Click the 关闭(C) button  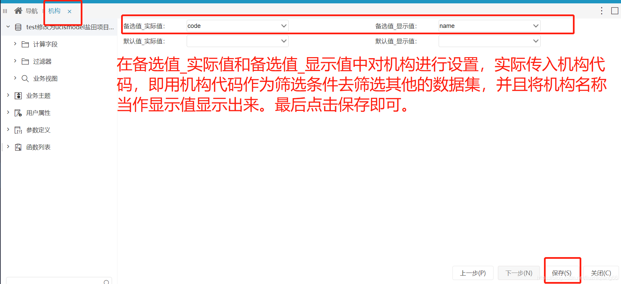pos(601,273)
